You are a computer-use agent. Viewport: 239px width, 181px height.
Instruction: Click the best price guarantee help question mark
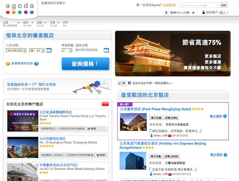coord(36,63)
